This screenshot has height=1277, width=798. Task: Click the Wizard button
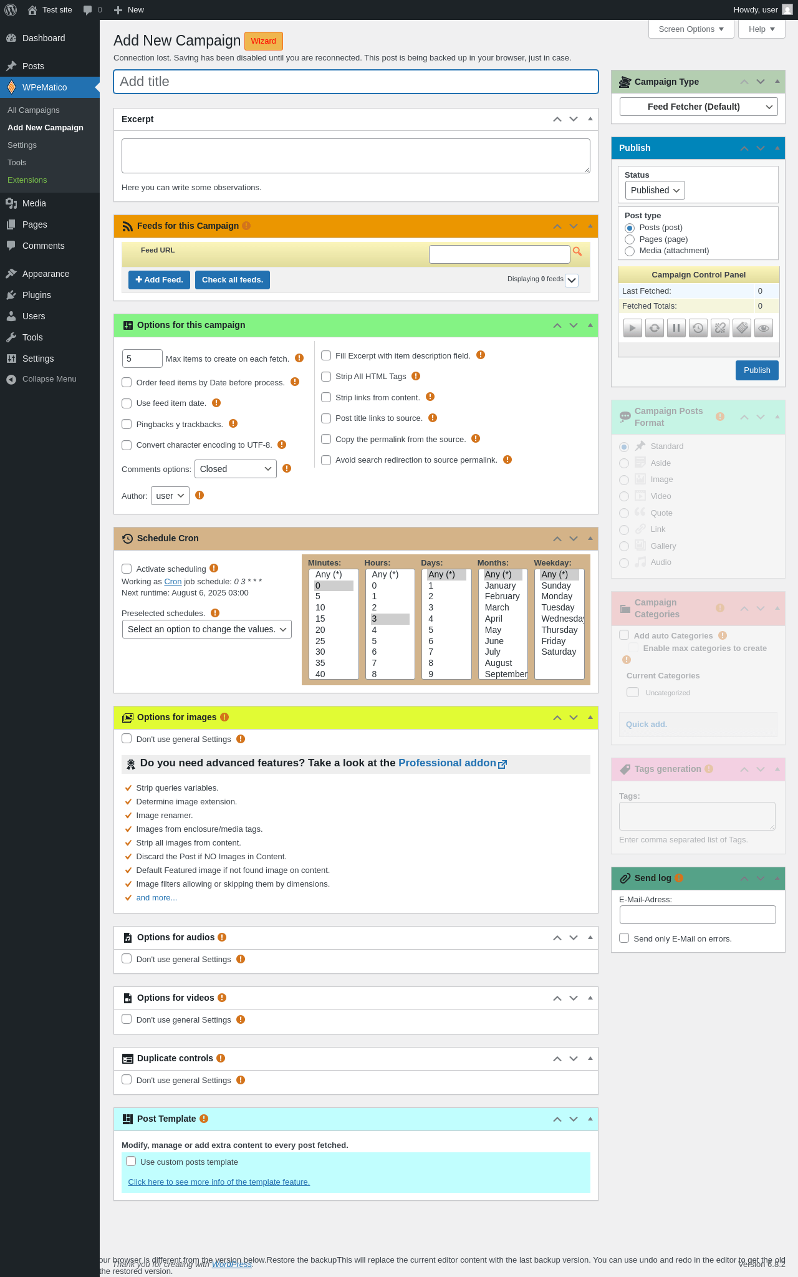[264, 41]
